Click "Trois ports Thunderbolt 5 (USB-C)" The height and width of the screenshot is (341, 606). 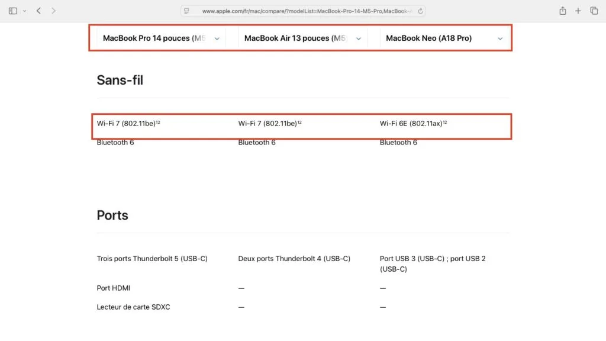152,259
